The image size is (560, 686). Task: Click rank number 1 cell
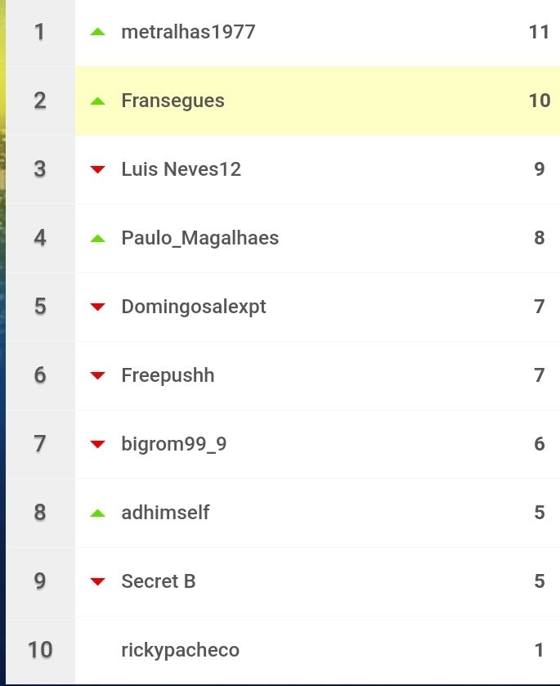[x=40, y=32]
